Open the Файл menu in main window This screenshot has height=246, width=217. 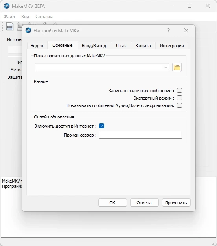coord(9,17)
